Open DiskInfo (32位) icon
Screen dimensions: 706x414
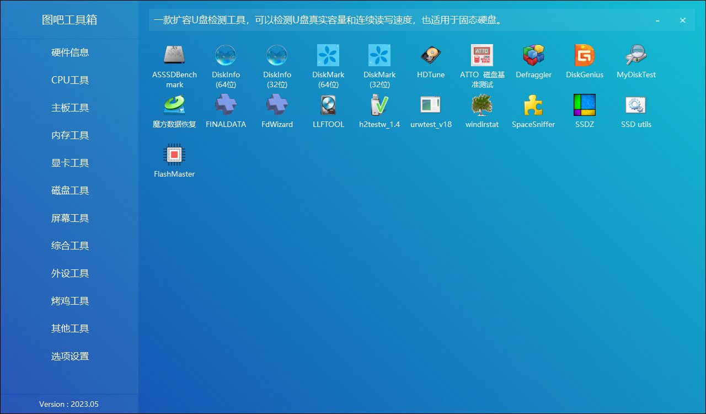pos(277,55)
